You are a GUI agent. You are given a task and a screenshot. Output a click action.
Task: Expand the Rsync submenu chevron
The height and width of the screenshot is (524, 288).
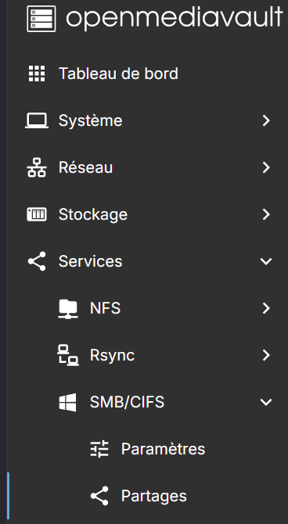click(266, 355)
